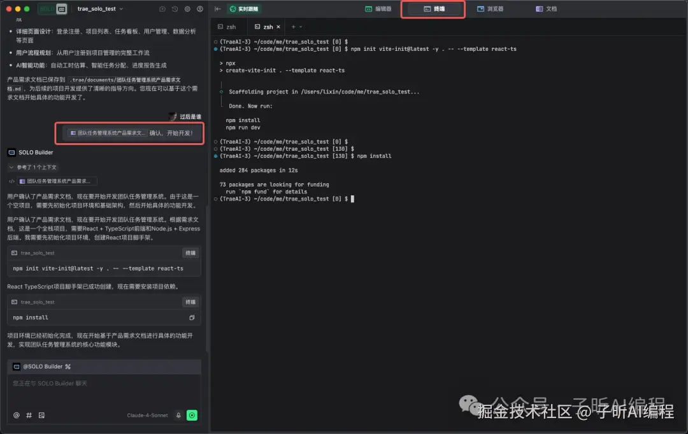Click the npm init vite-init command text in chat
688x434 pixels.
coord(98,269)
